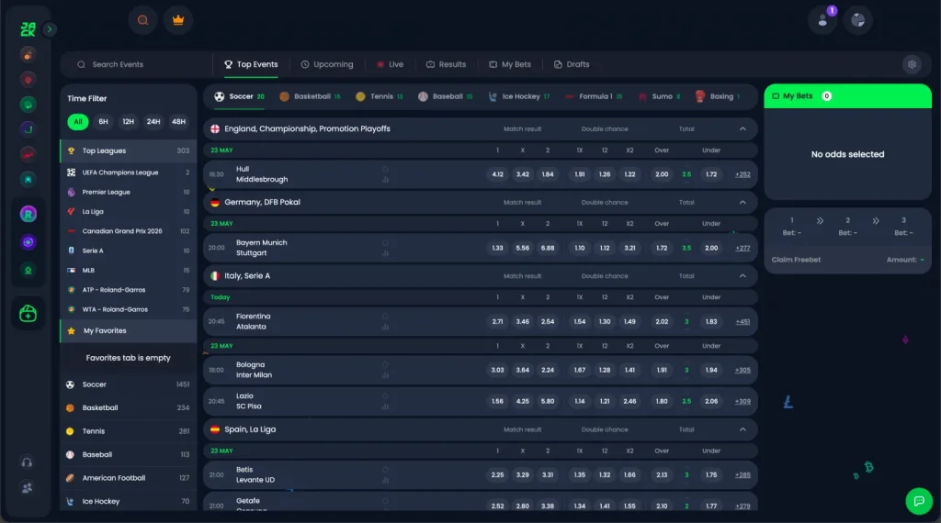This screenshot has width=941, height=523.
Task: Select the Baseball sport filter
Action: (x=446, y=96)
